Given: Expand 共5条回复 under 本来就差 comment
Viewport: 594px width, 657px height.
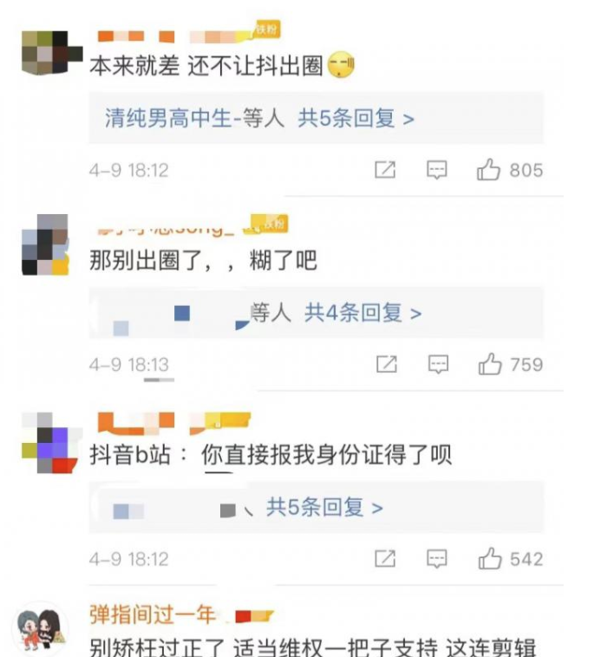Looking at the screenshot, I should coord(356,118).
